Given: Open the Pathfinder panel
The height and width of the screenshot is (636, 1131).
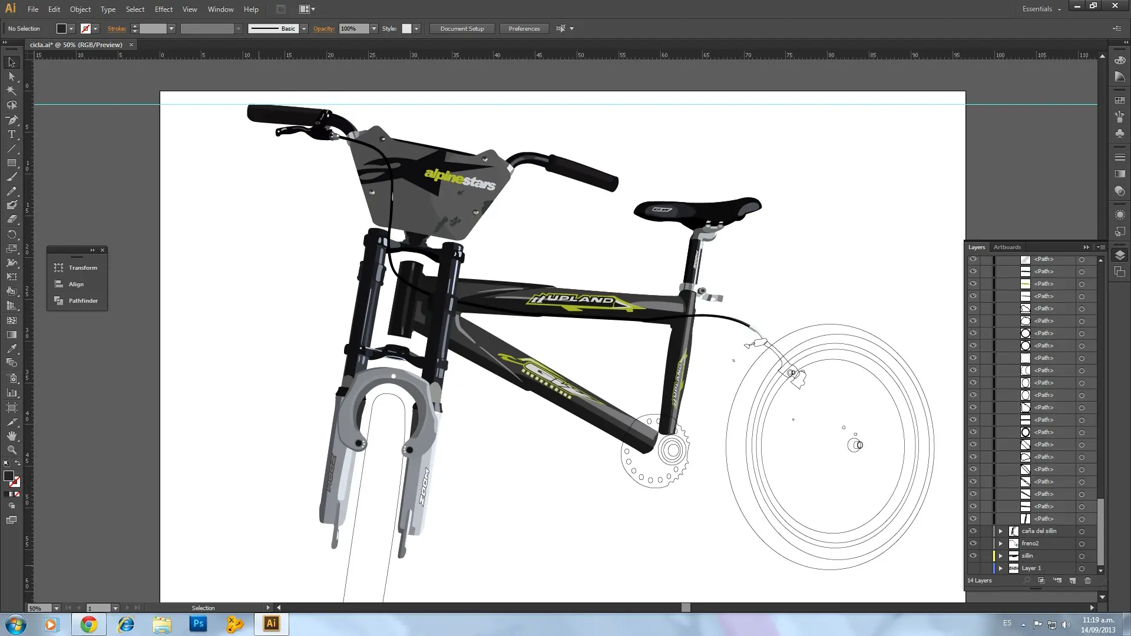Looking at the screenshot, I should tap(77, 301).
